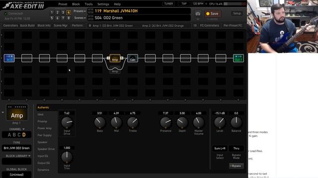Open Per-Preset FC
This screenshot has width=318, height=178.
click(233, 26)
